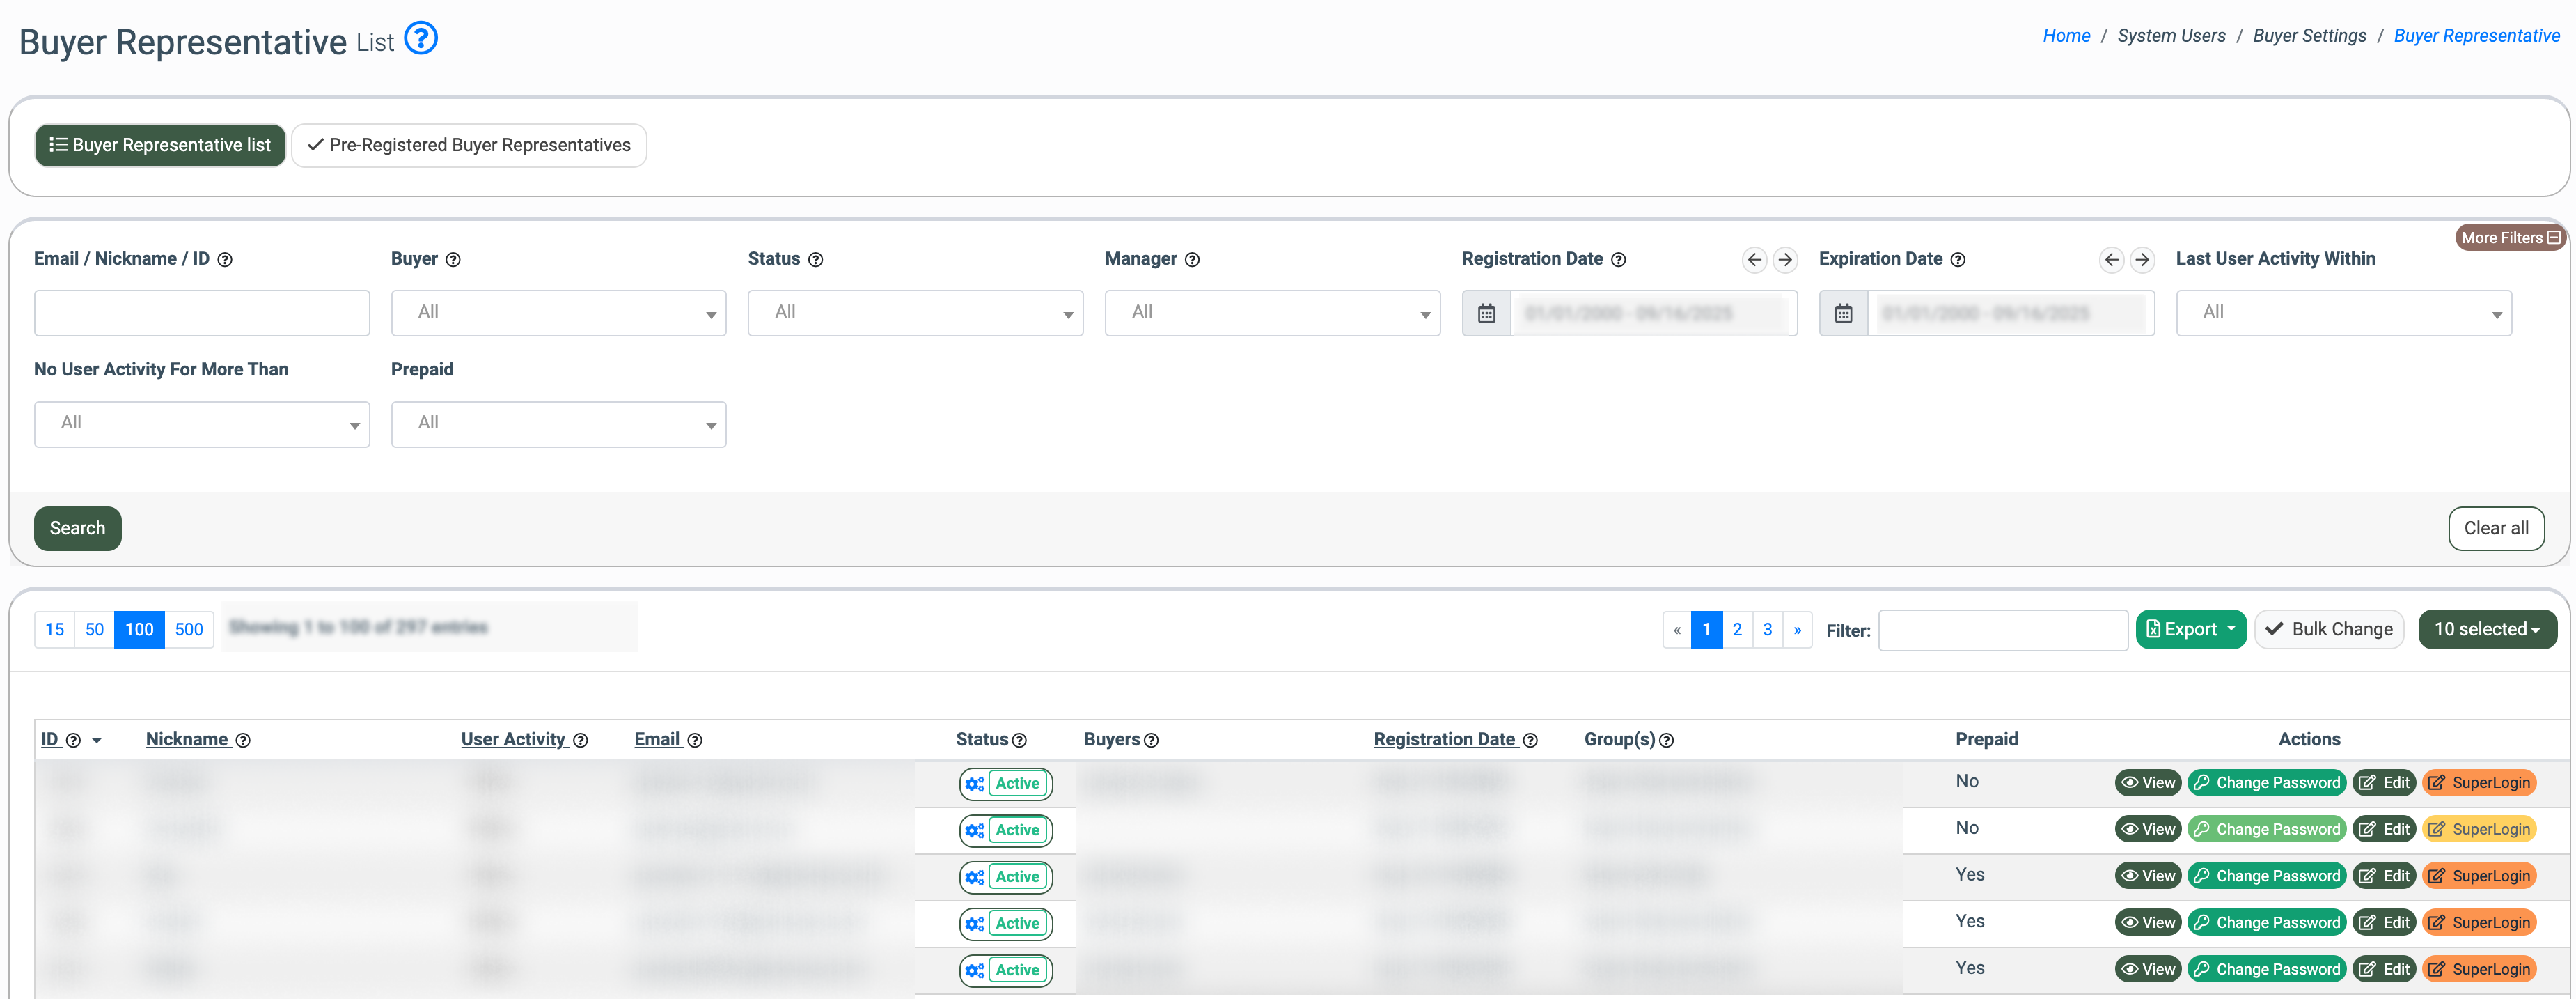This screenshot has height=999, width=2576.
Task: Click gear icon on first row Active status
Action: click(x=974, y=784)
